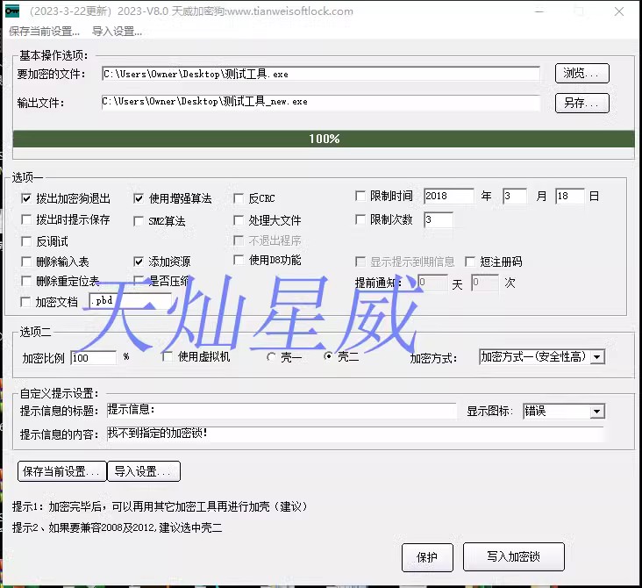The width and height of the screenshot is (642, 588).
Task: Enable the 限制时间 checkbox
Action: click(x=360, y=197)
